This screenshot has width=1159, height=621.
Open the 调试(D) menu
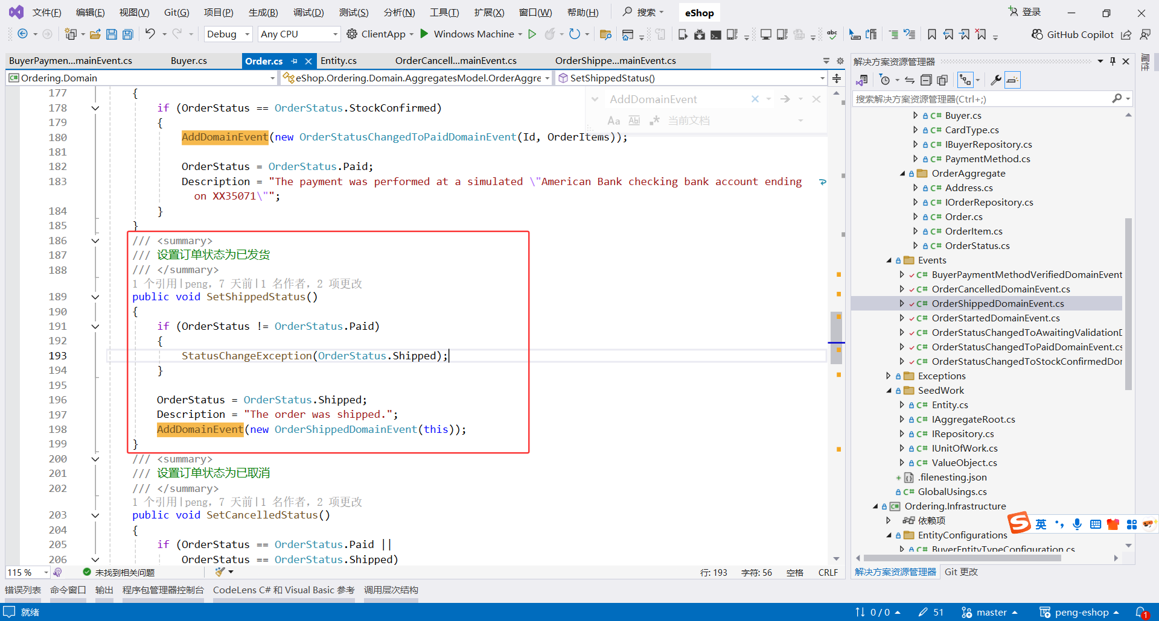(x=308, y=13)
